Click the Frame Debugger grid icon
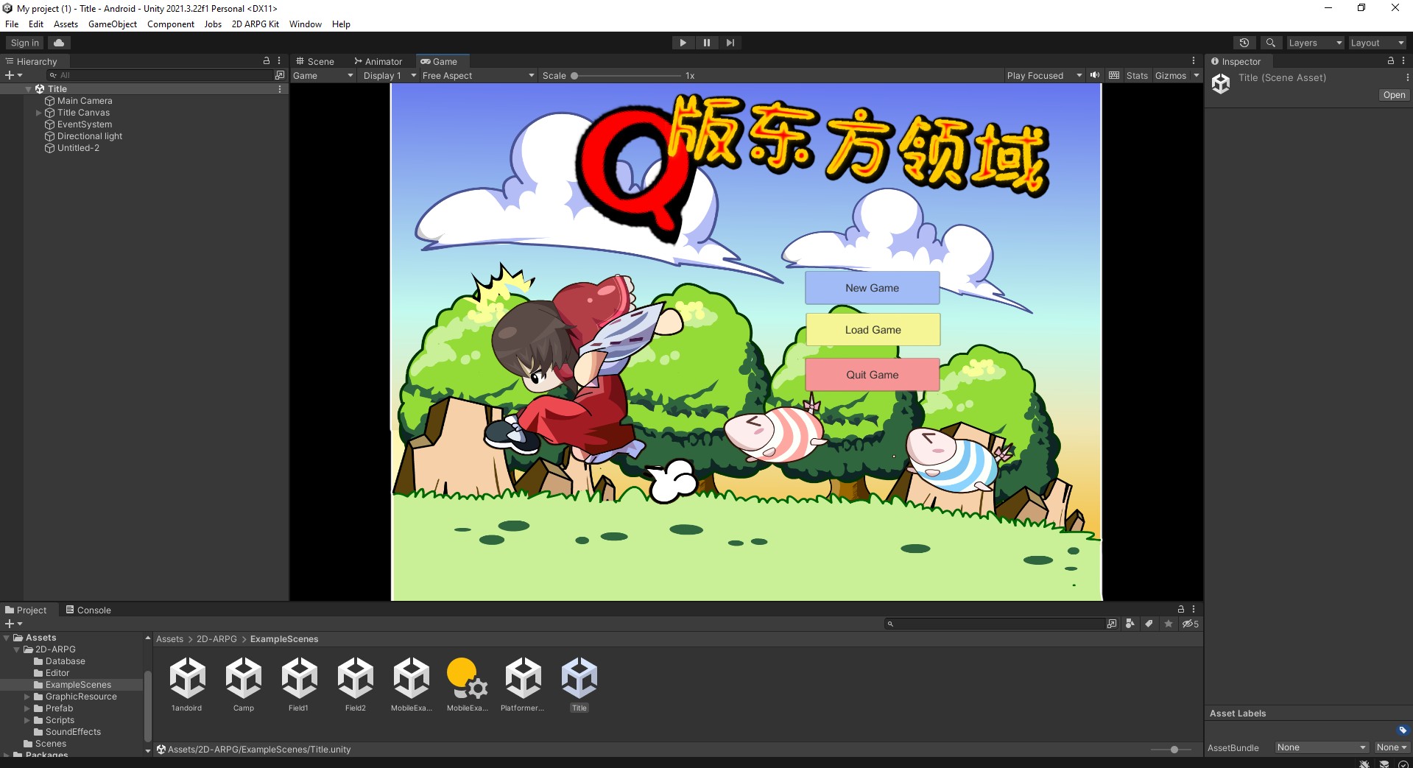The height and width of the screenshot is (768, 1413). coord(1114,75)
